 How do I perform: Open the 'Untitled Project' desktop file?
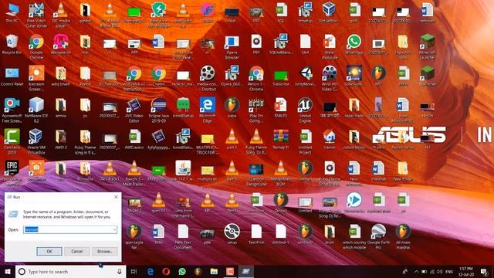pos(305,141)
